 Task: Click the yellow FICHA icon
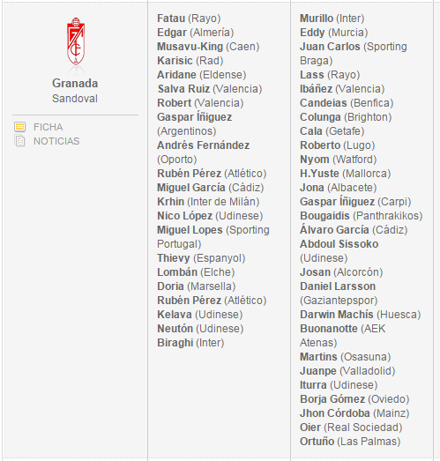[x=19, y=127]
